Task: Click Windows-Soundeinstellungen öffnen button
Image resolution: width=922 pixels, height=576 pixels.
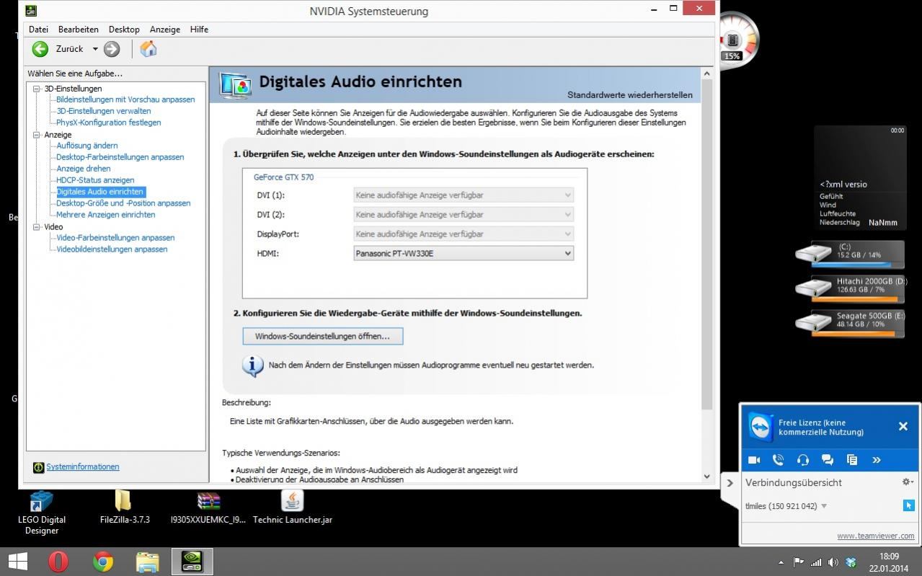Action: 322,336
